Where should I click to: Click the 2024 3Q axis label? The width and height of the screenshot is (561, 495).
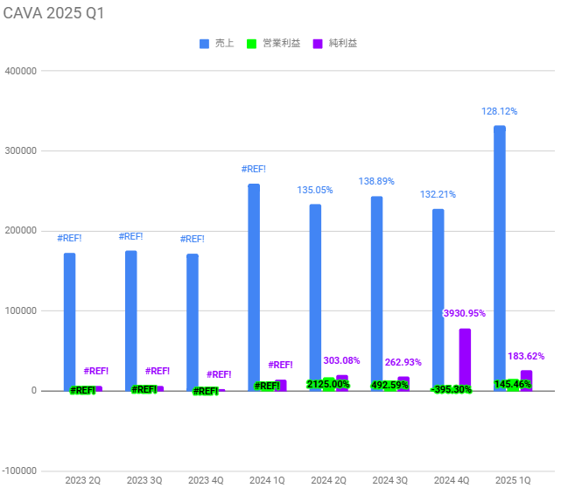[x=390, y=480]
